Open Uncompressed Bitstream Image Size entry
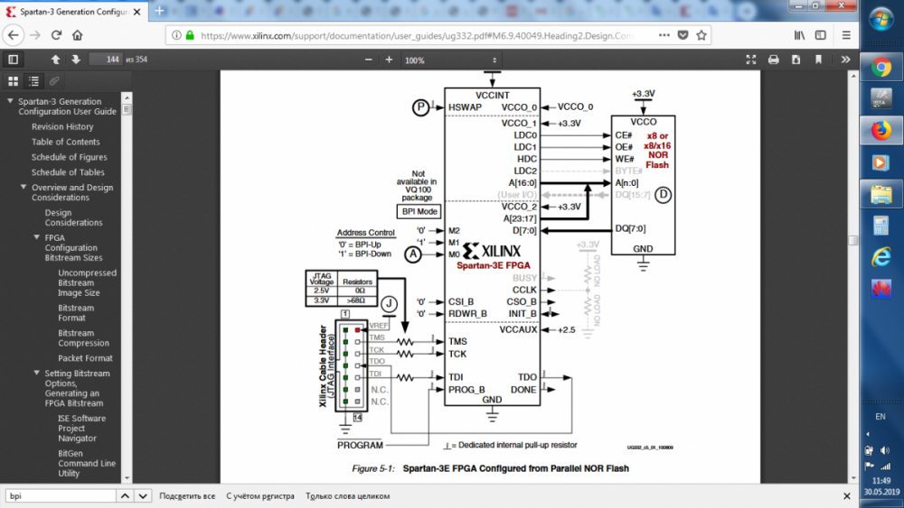This screenshot has height=508, width=904. (87, 282)
